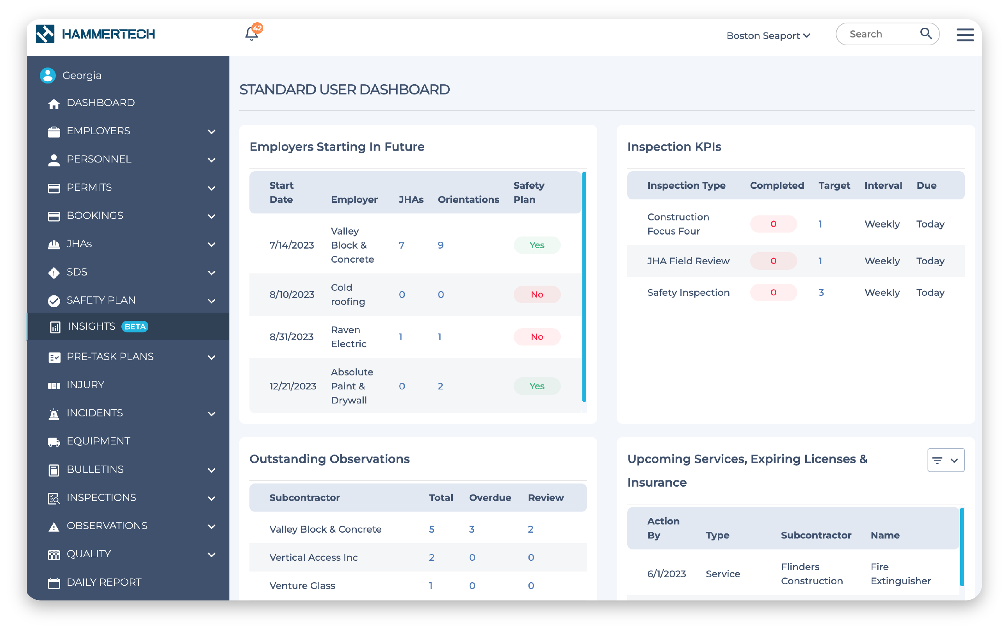Screen dimensions: 1007x631
Task: Click the Daily Report calendar icon
Action: click(x=54, y=583)
